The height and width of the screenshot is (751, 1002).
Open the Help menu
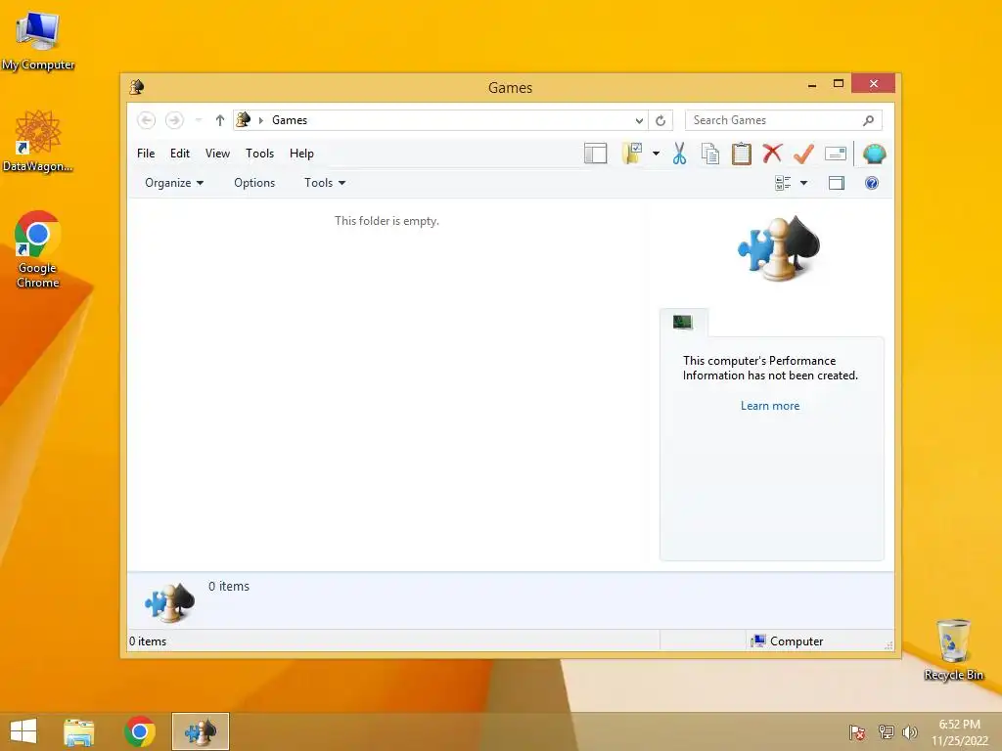coord(301,154)
